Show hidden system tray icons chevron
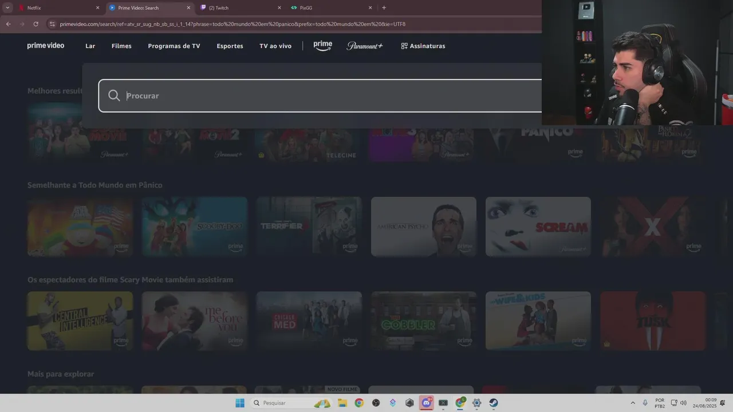 [x=633, y=403]
